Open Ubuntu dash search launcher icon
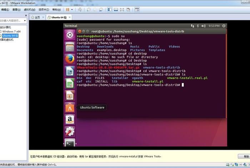The height and width of the screenshot is (168, 250). [x=70, y=35]
